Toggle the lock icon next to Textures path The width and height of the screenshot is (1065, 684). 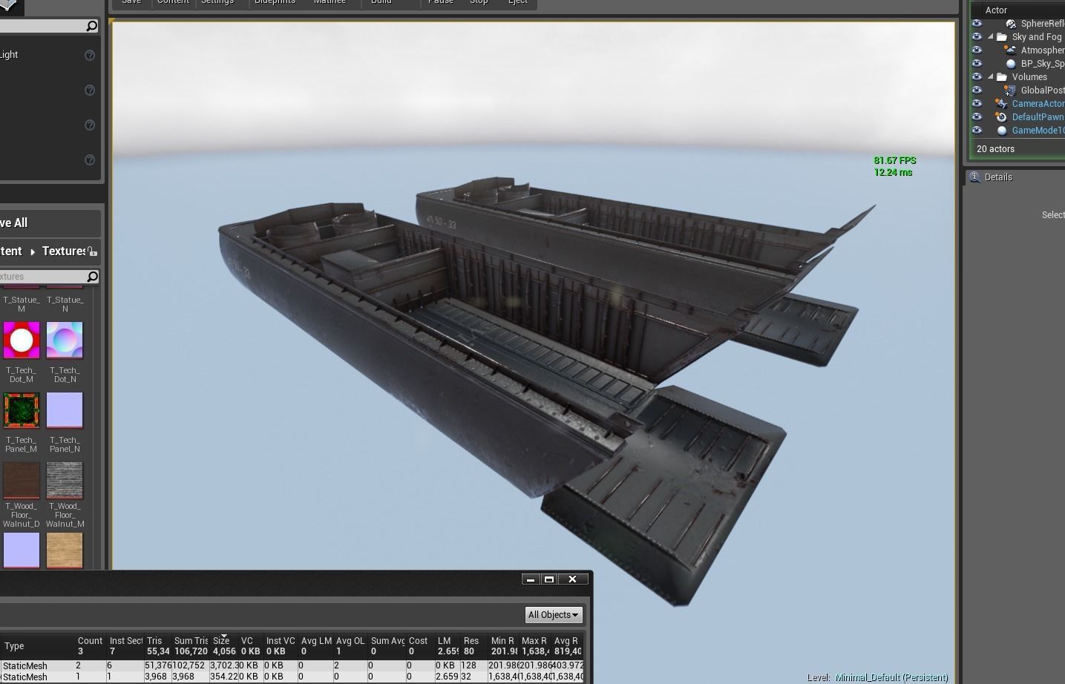coord(92,251)
